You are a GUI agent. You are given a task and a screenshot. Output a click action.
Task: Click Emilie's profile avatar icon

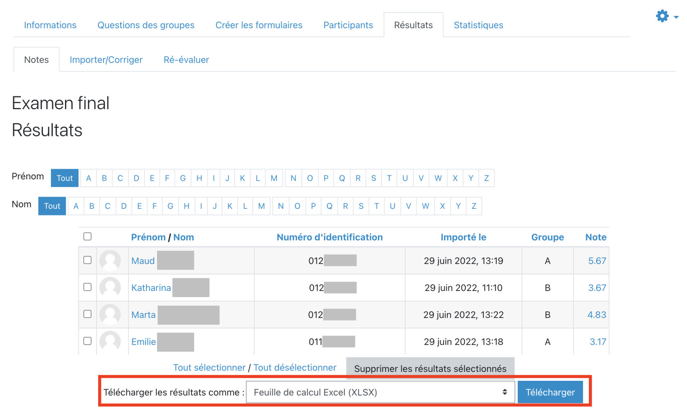[110, 341]
